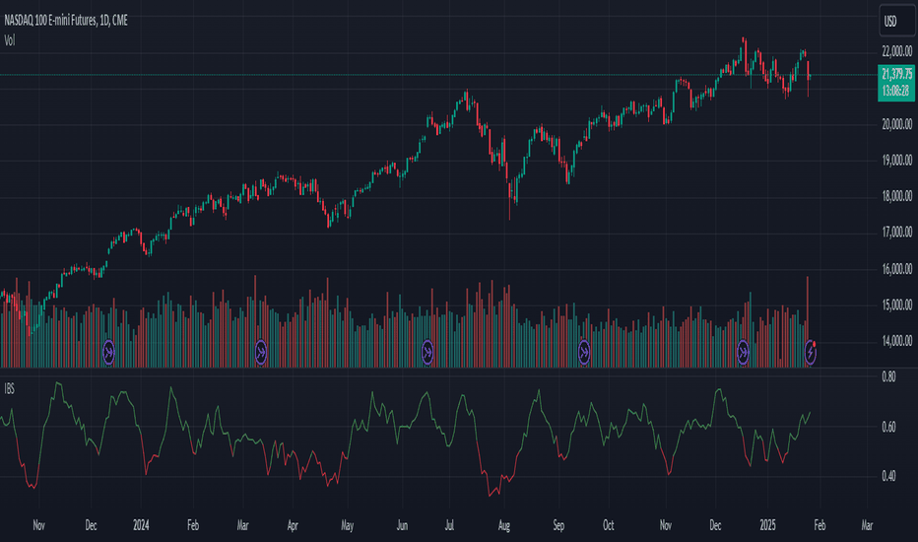Click the Feb label after 2025 on time axis
The width and height of the screenshot is (918, 542).
[x=820, y=525]
